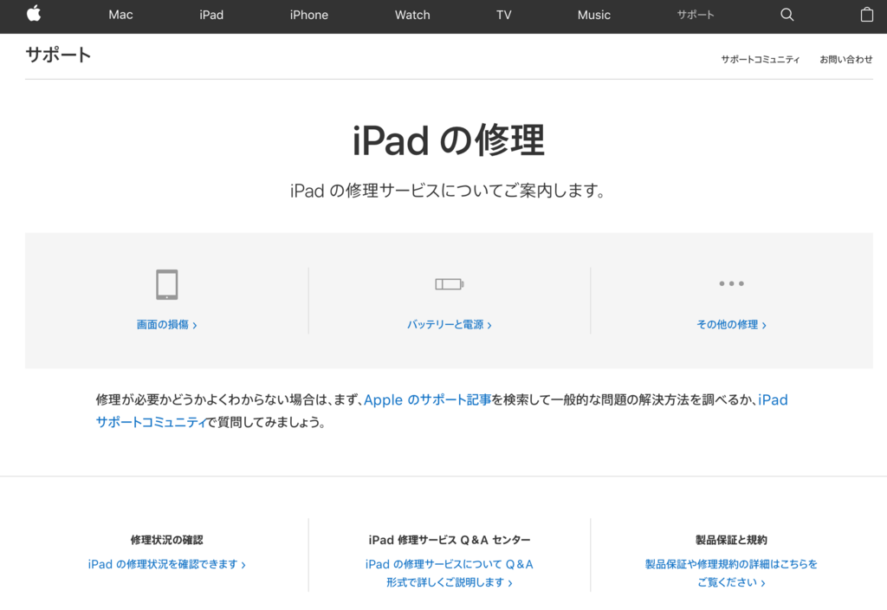Click the Apple logo icon

pyautogui.click(x=34, y=14)
